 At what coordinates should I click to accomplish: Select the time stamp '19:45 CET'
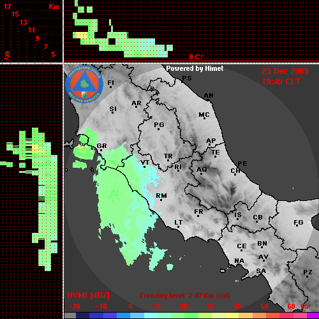(x=281, y=82)
